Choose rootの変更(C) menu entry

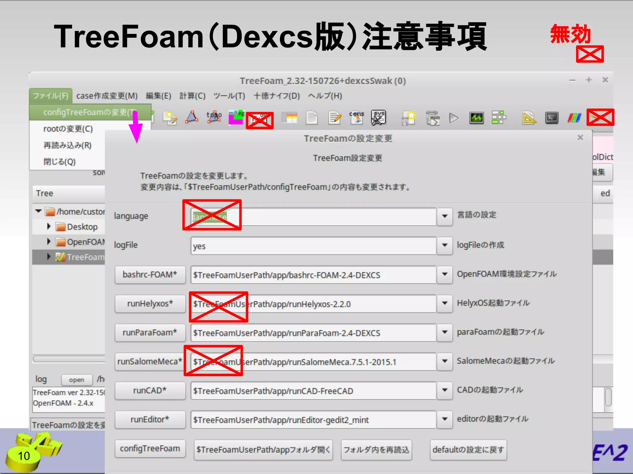pos(68,129)
